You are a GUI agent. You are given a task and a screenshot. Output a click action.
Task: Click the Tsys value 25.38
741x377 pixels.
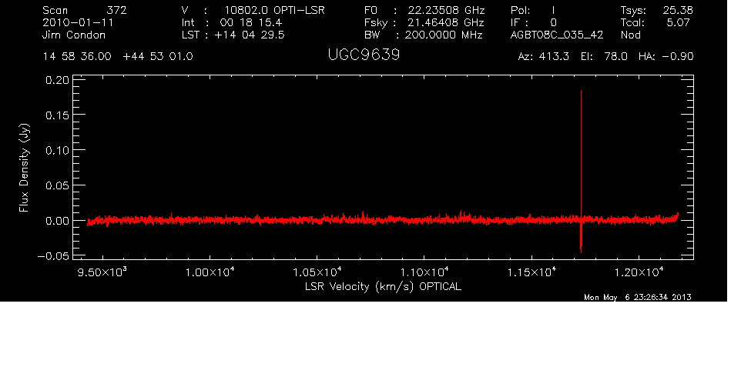[678, 10]
